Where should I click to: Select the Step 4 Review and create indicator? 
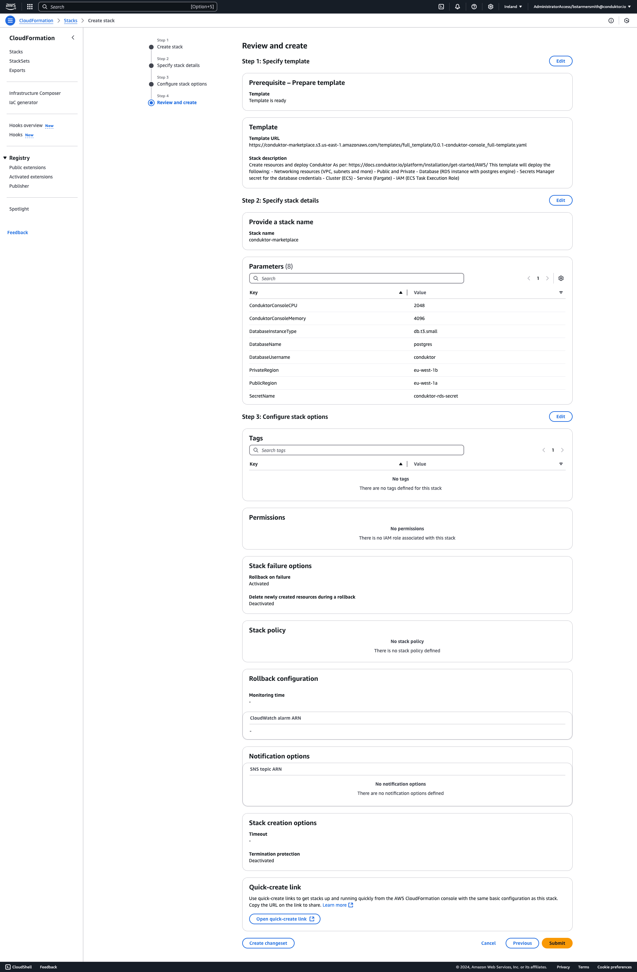(151, 102)
